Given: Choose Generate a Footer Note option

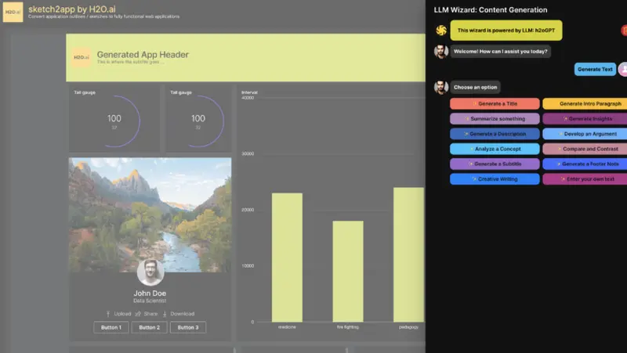Looking at the screenshot, I should click(585, 164).
